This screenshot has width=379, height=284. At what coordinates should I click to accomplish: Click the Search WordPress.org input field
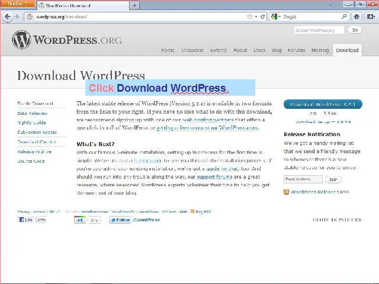pos(319,30)
